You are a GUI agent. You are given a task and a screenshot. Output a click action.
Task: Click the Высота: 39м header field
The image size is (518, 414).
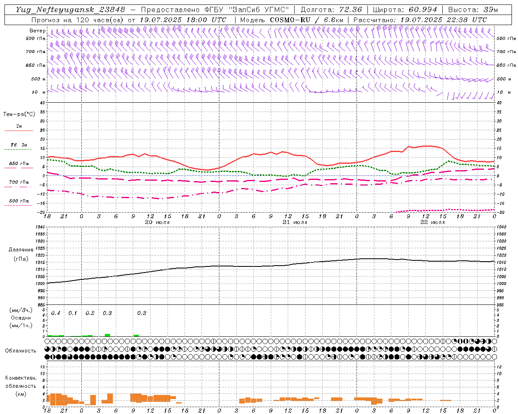(473, 10)
